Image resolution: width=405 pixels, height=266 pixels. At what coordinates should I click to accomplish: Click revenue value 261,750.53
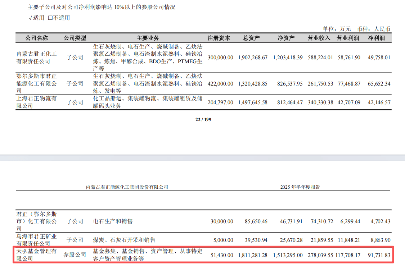click(320, 84)
